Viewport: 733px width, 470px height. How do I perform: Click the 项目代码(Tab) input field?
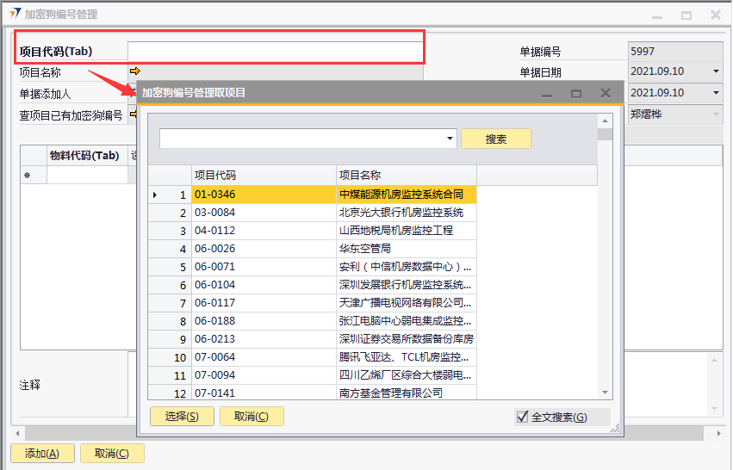tap(274, 51)
